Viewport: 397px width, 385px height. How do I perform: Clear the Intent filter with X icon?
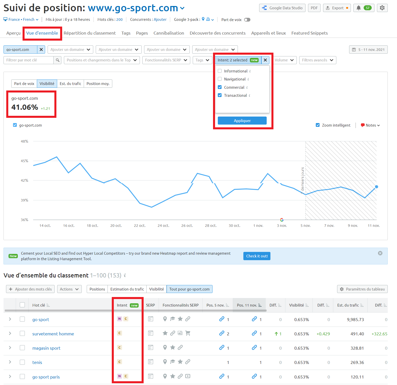[x=265, y=60]
